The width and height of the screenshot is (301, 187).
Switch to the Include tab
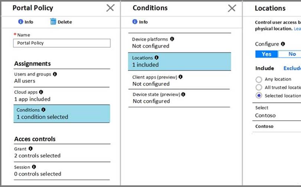(265, 68)
